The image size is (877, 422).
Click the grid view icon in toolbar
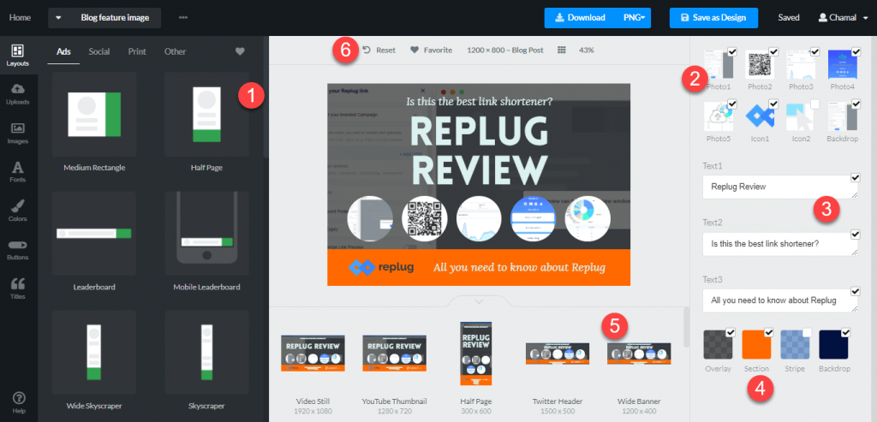(562, 50)
